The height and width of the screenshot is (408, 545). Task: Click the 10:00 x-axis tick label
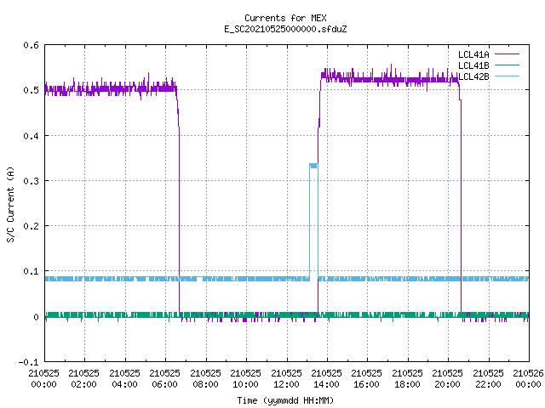tap(245, 384)
